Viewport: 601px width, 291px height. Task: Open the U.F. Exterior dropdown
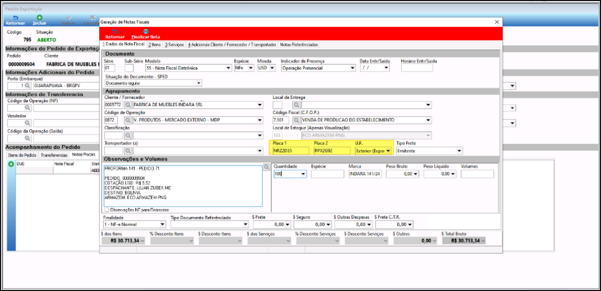[388, 150]
